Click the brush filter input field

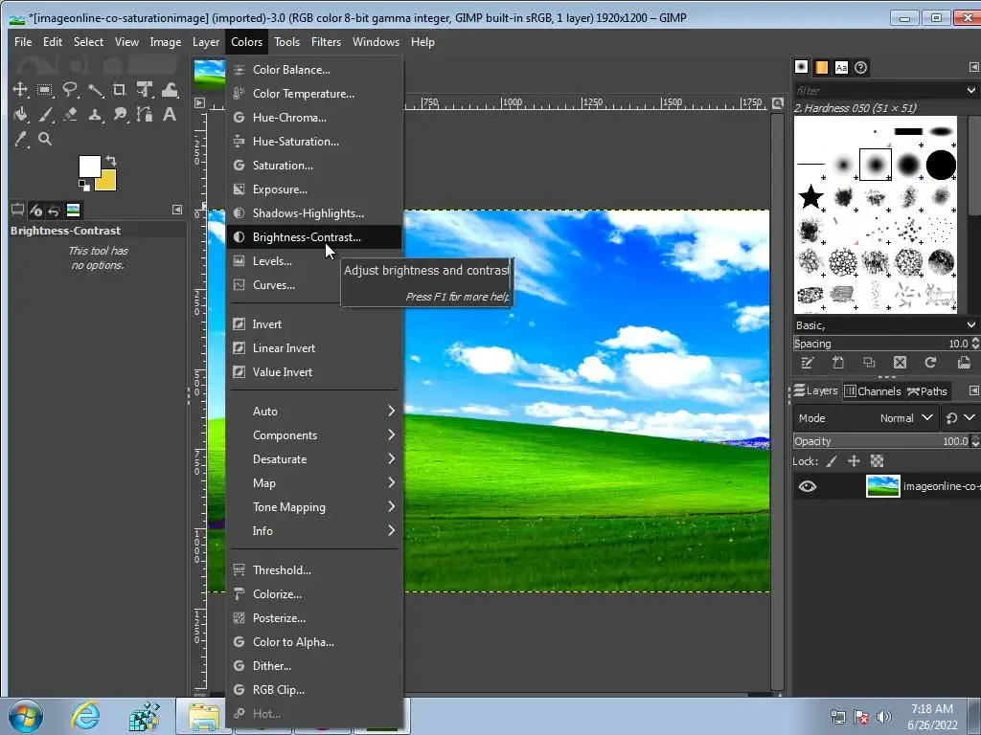tap(879, 91)
